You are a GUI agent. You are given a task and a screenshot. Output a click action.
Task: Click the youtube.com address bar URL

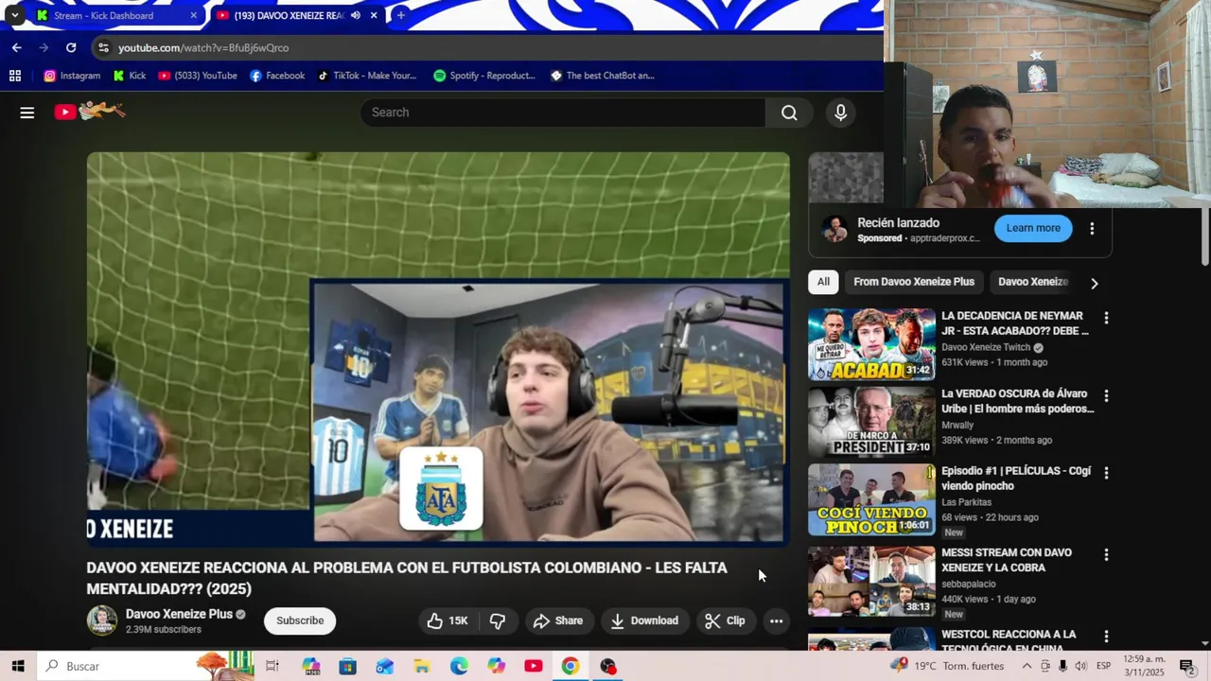[203, 47]
